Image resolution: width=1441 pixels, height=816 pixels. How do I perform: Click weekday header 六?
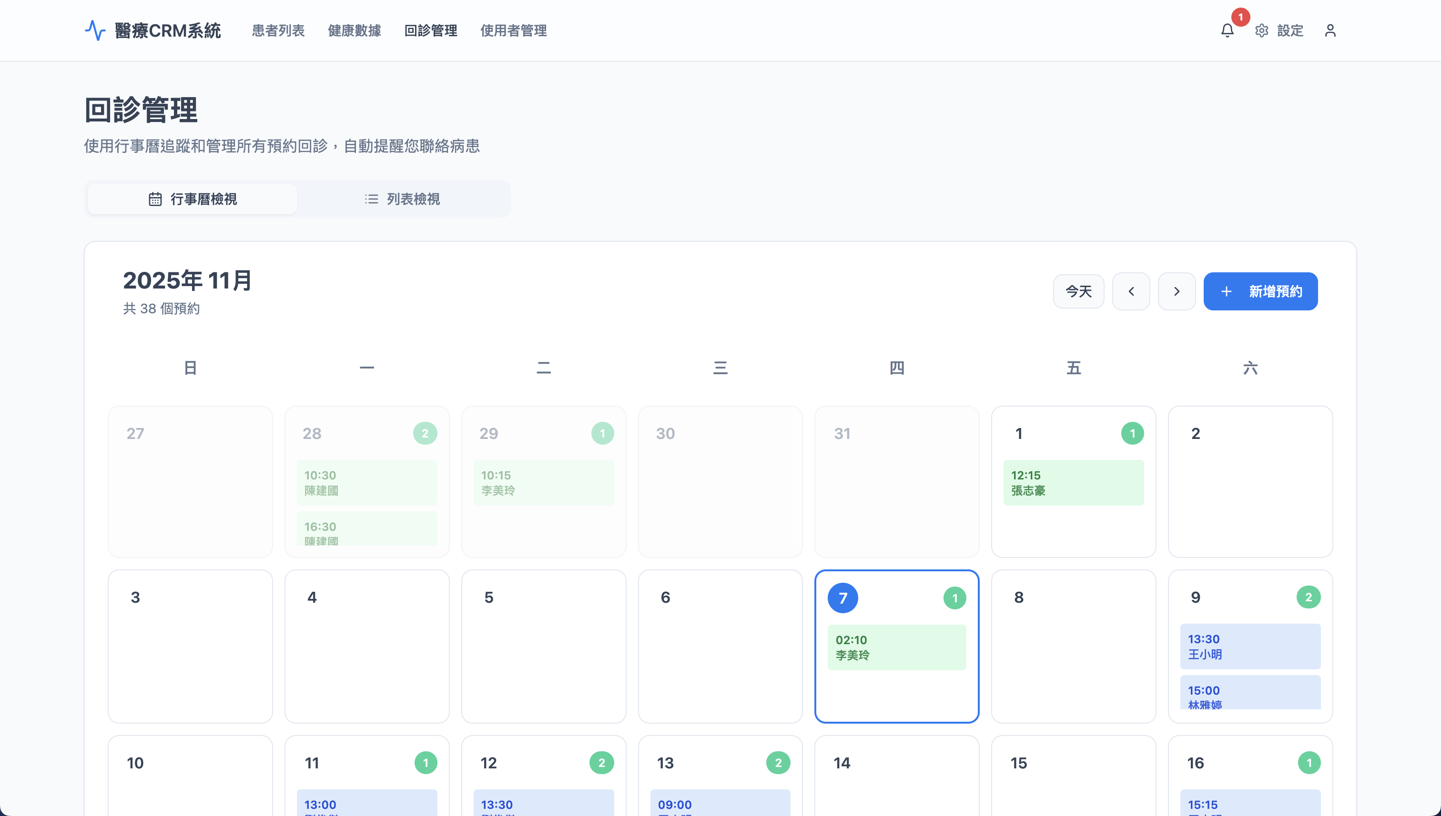1250,368
